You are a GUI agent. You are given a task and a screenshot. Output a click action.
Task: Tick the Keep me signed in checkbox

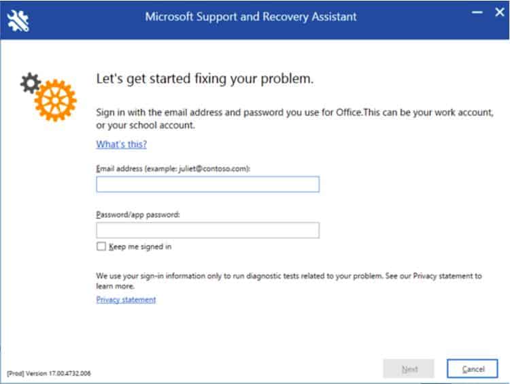click(x=101, y=246)
